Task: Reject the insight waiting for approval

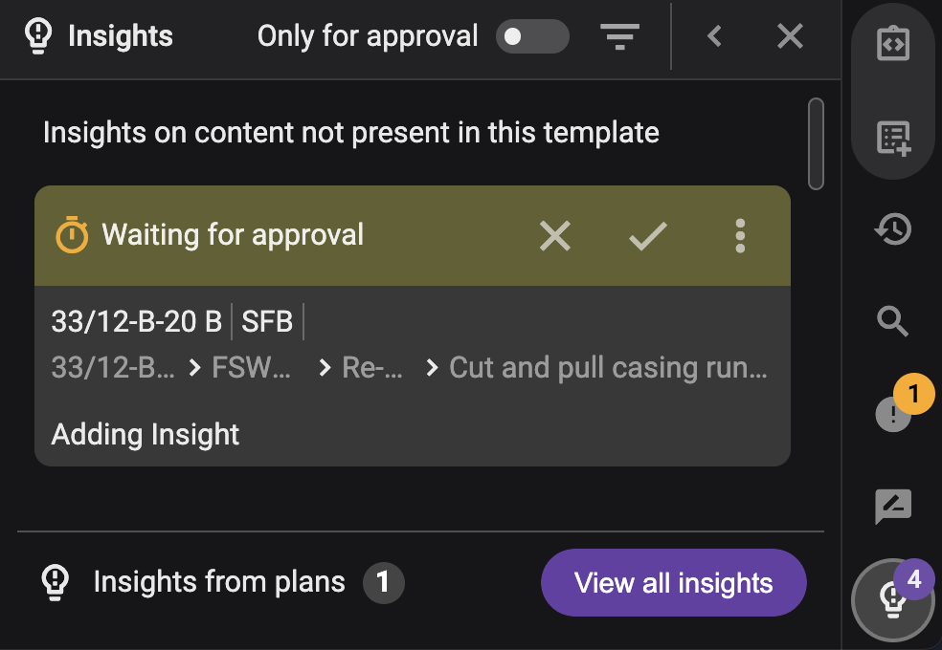Action: click(x=555, y=235)
